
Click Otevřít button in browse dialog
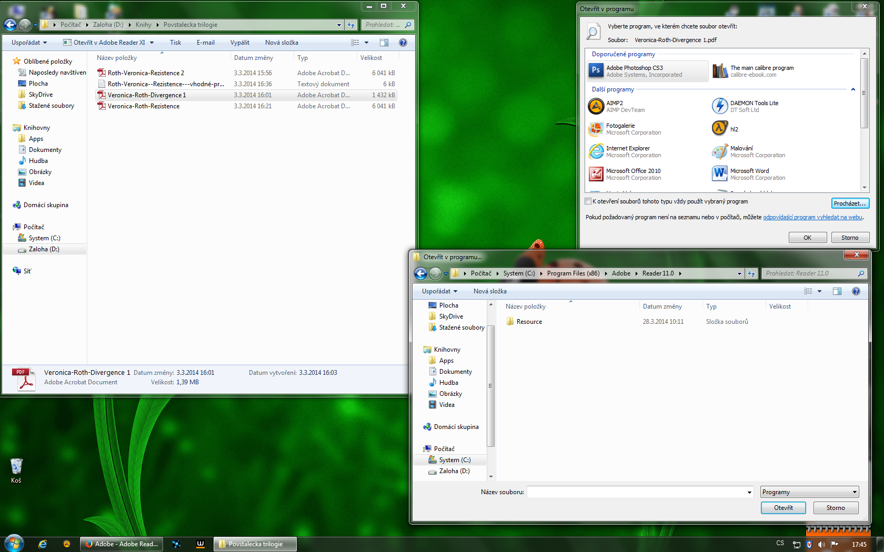[783, 508]
